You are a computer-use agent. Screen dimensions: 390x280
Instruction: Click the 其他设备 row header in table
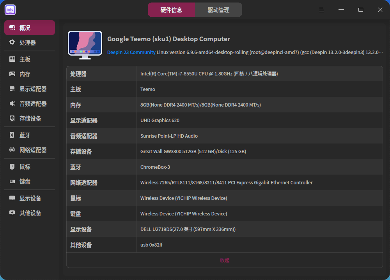point(81,245)
